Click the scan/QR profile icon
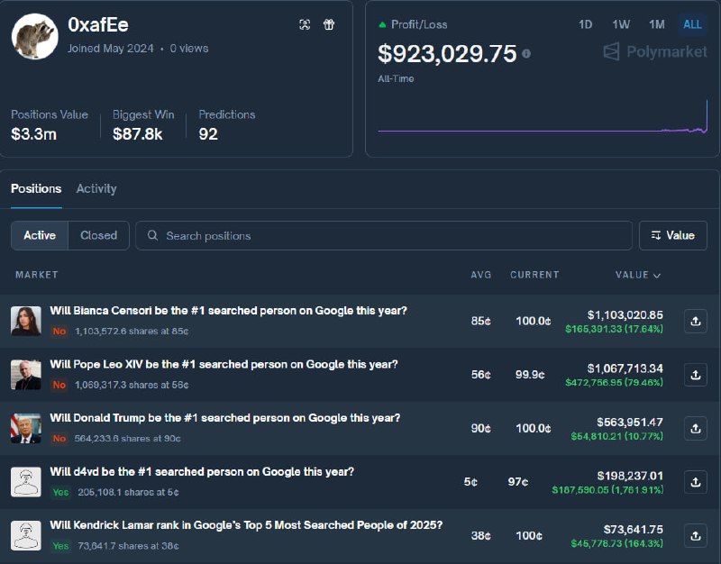 coord(305,25)
